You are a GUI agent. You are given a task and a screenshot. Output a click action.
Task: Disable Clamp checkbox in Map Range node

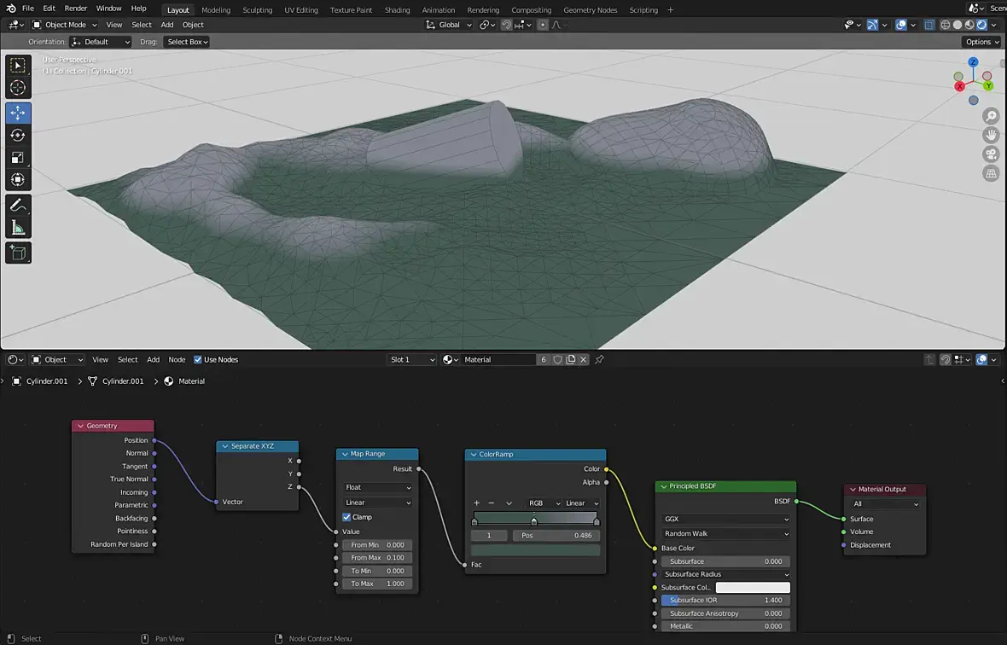346,517
